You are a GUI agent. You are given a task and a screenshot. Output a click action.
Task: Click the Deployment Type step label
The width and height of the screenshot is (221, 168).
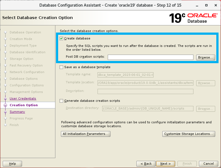click(x=23, y=46)
